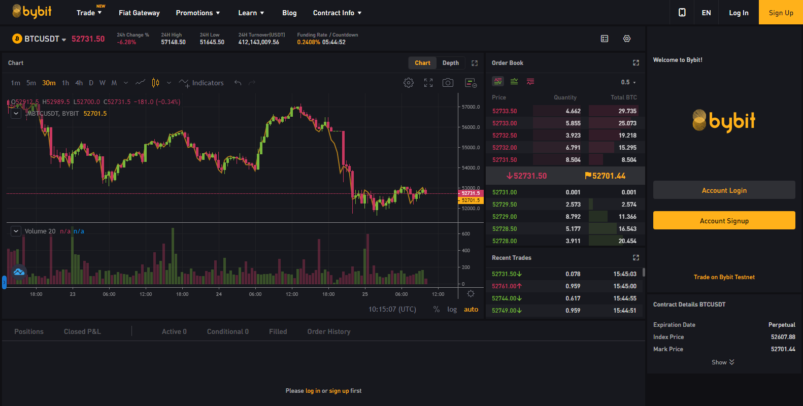This screenshot has width=803, height=406.
Task: Open the layout switch icon near settings
Action: coord(605,39)
